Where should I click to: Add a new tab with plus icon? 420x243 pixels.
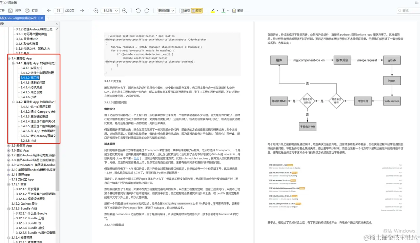click(x=48, y=18)
